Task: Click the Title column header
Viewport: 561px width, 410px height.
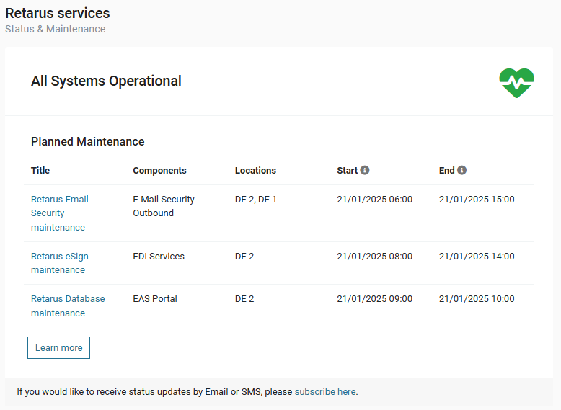Action: (40, 171)
